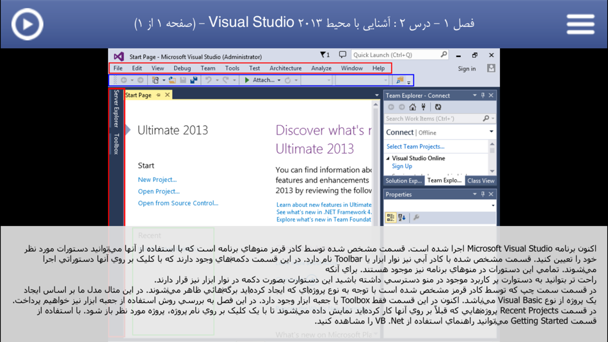Open the Server Explorer side tab
This screenshot has width=608, height=342.
116,109
